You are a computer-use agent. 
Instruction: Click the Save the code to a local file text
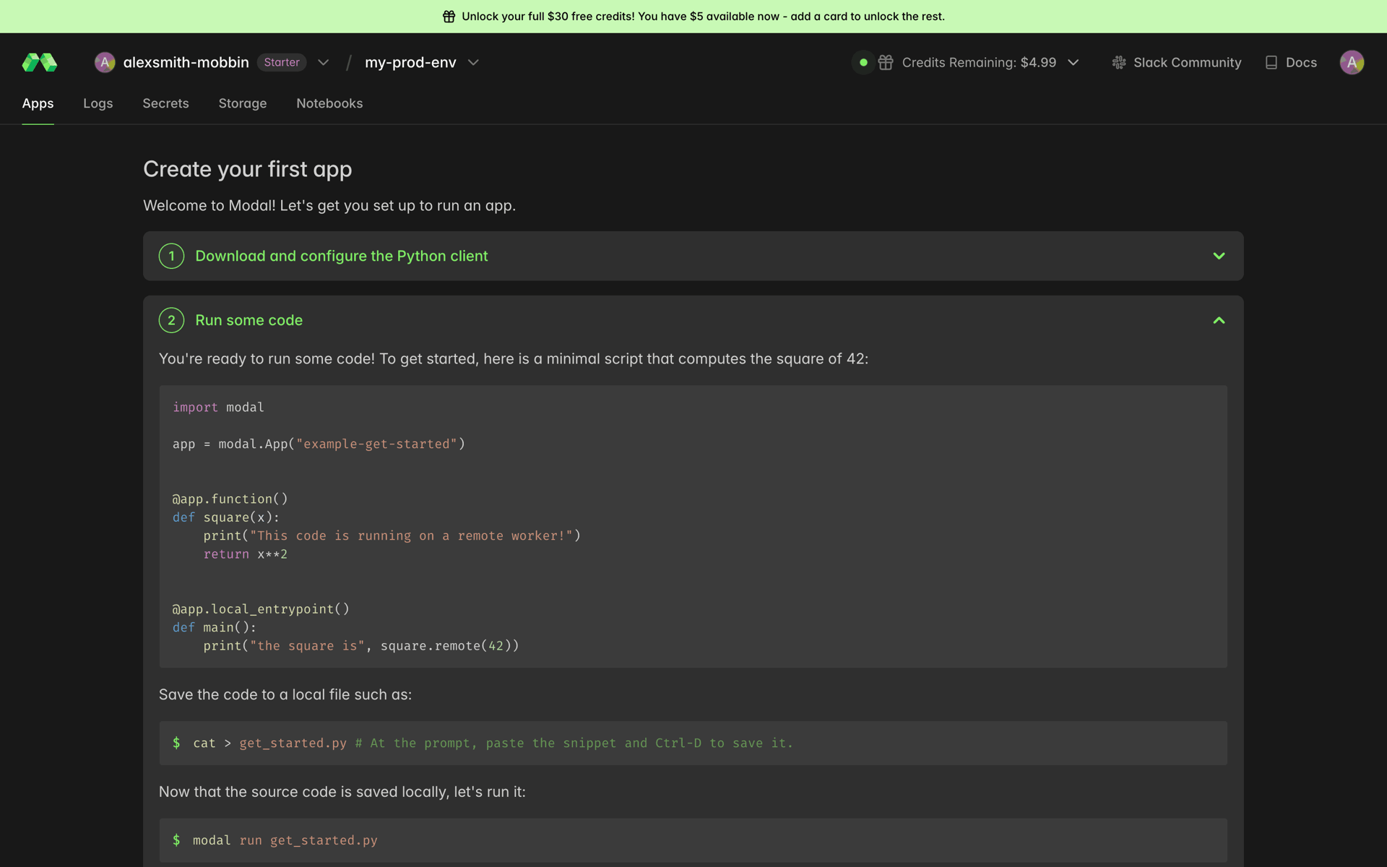pos(285,694)
